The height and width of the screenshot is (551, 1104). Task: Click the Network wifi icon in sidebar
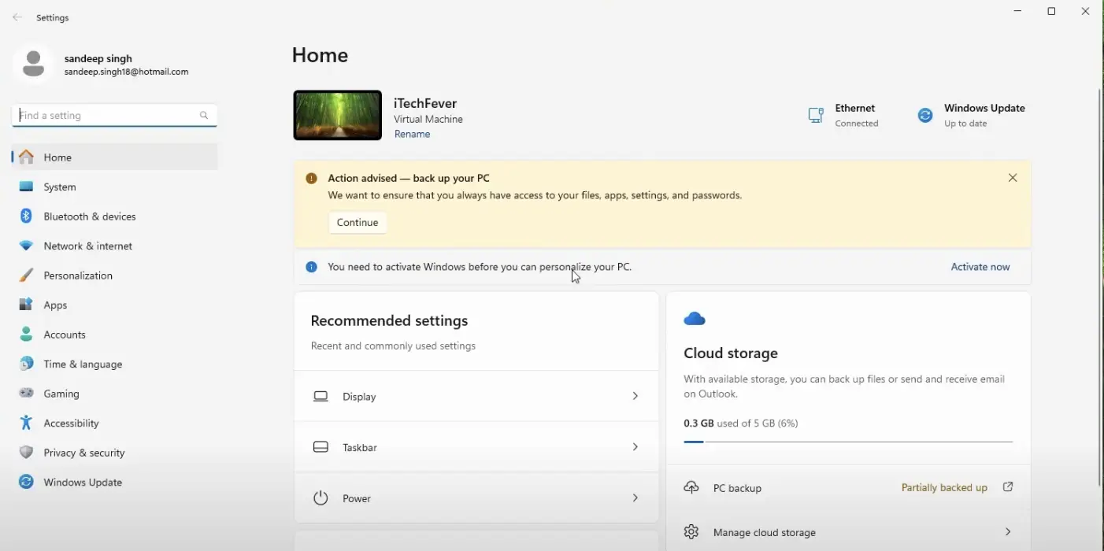click(x=26, y=246)
